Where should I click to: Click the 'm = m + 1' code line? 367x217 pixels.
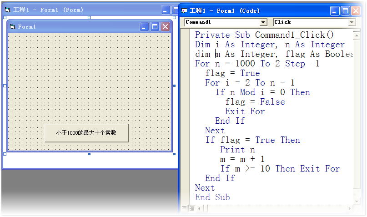click(242, 159)
